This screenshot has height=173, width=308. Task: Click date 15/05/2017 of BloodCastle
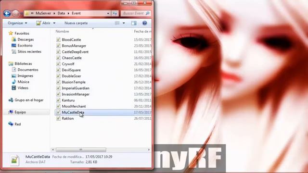tap(142, 39)
